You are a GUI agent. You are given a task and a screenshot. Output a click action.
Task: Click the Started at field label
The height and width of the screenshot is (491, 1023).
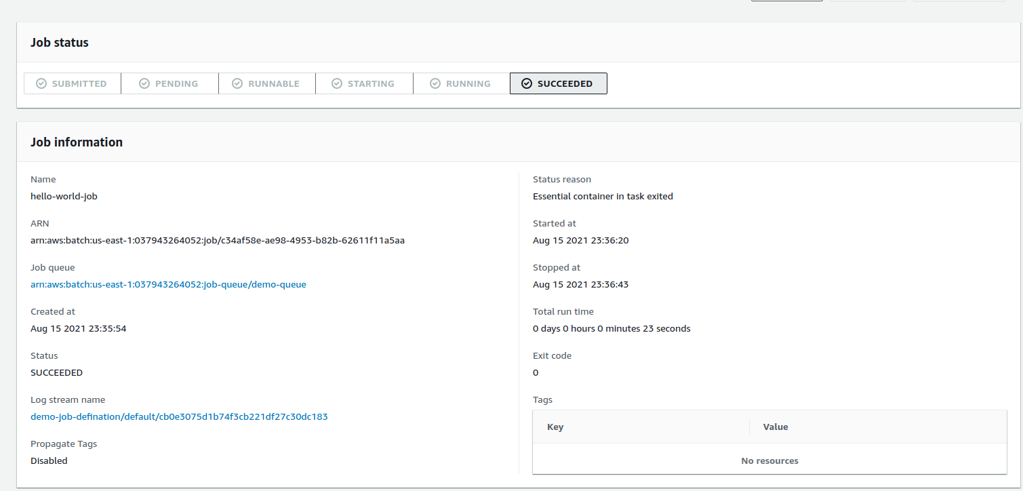tap(555, 224)
